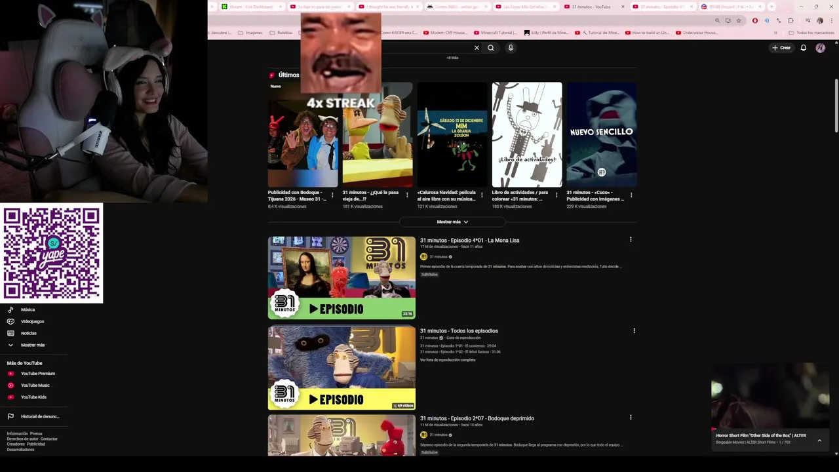Open the YouTube account avatar menu

click(821, 48)
